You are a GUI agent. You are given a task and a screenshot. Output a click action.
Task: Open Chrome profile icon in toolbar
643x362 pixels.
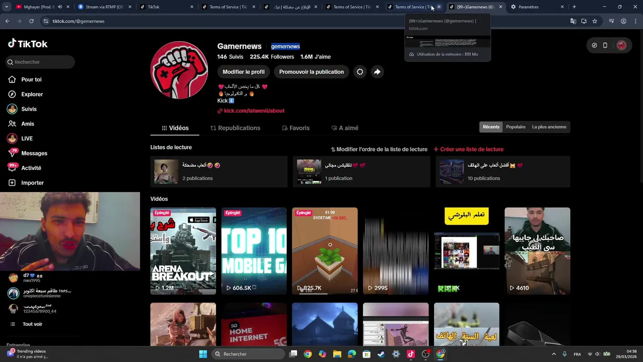(623, 21)
